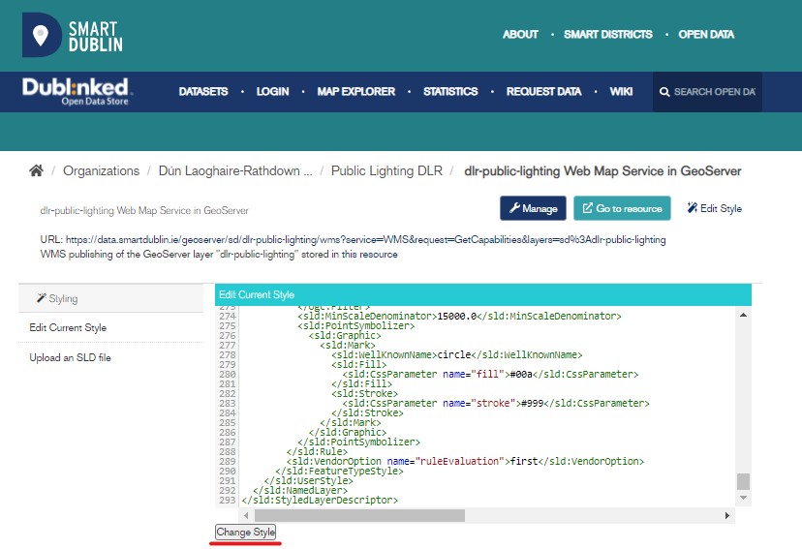Screen dimensions: 802x549
Task: Open the Datasets menu item
Action: click(203, 92)
